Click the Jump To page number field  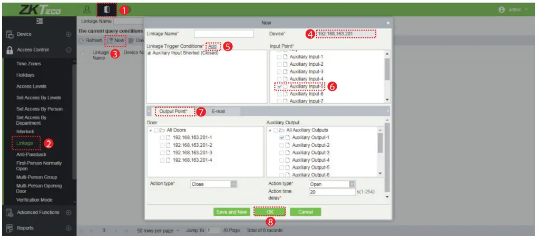(213, 231)
